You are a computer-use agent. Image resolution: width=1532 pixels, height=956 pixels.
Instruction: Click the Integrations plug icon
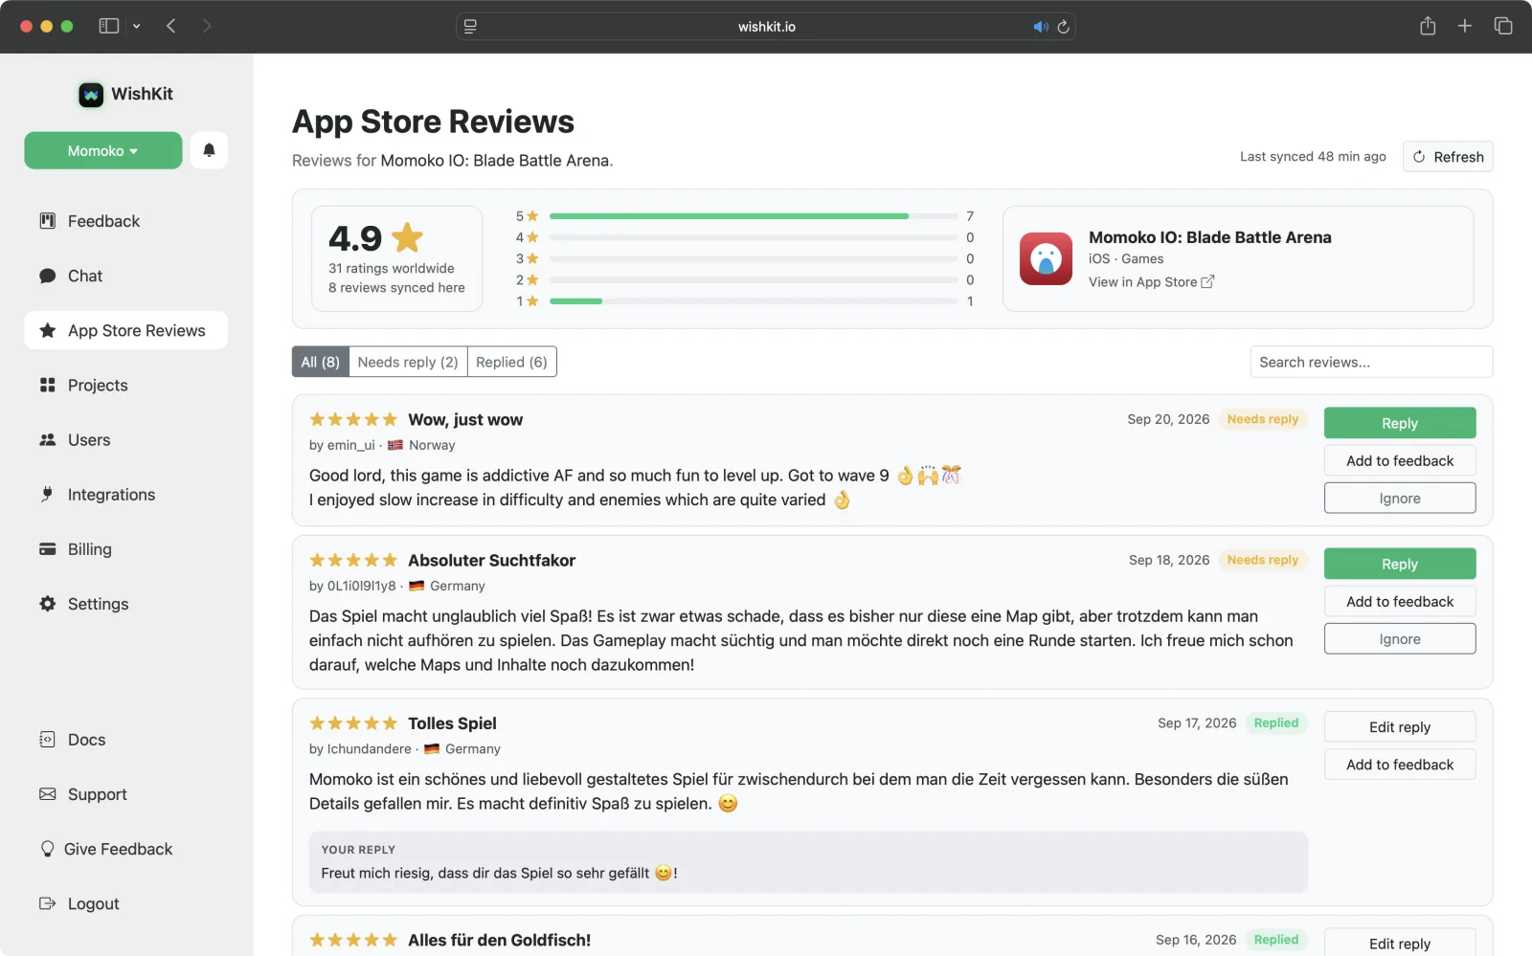tap(47, 494)
